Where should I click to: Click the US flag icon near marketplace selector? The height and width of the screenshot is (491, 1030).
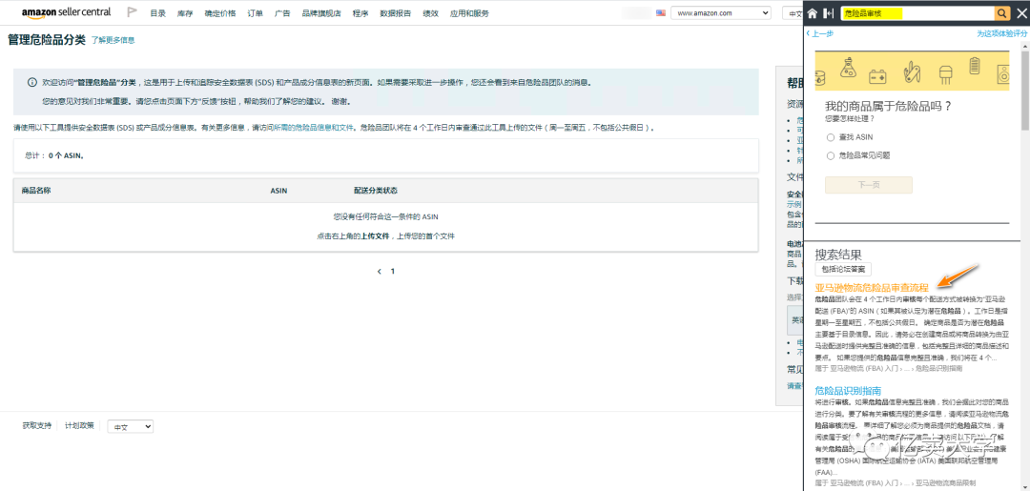661,12
